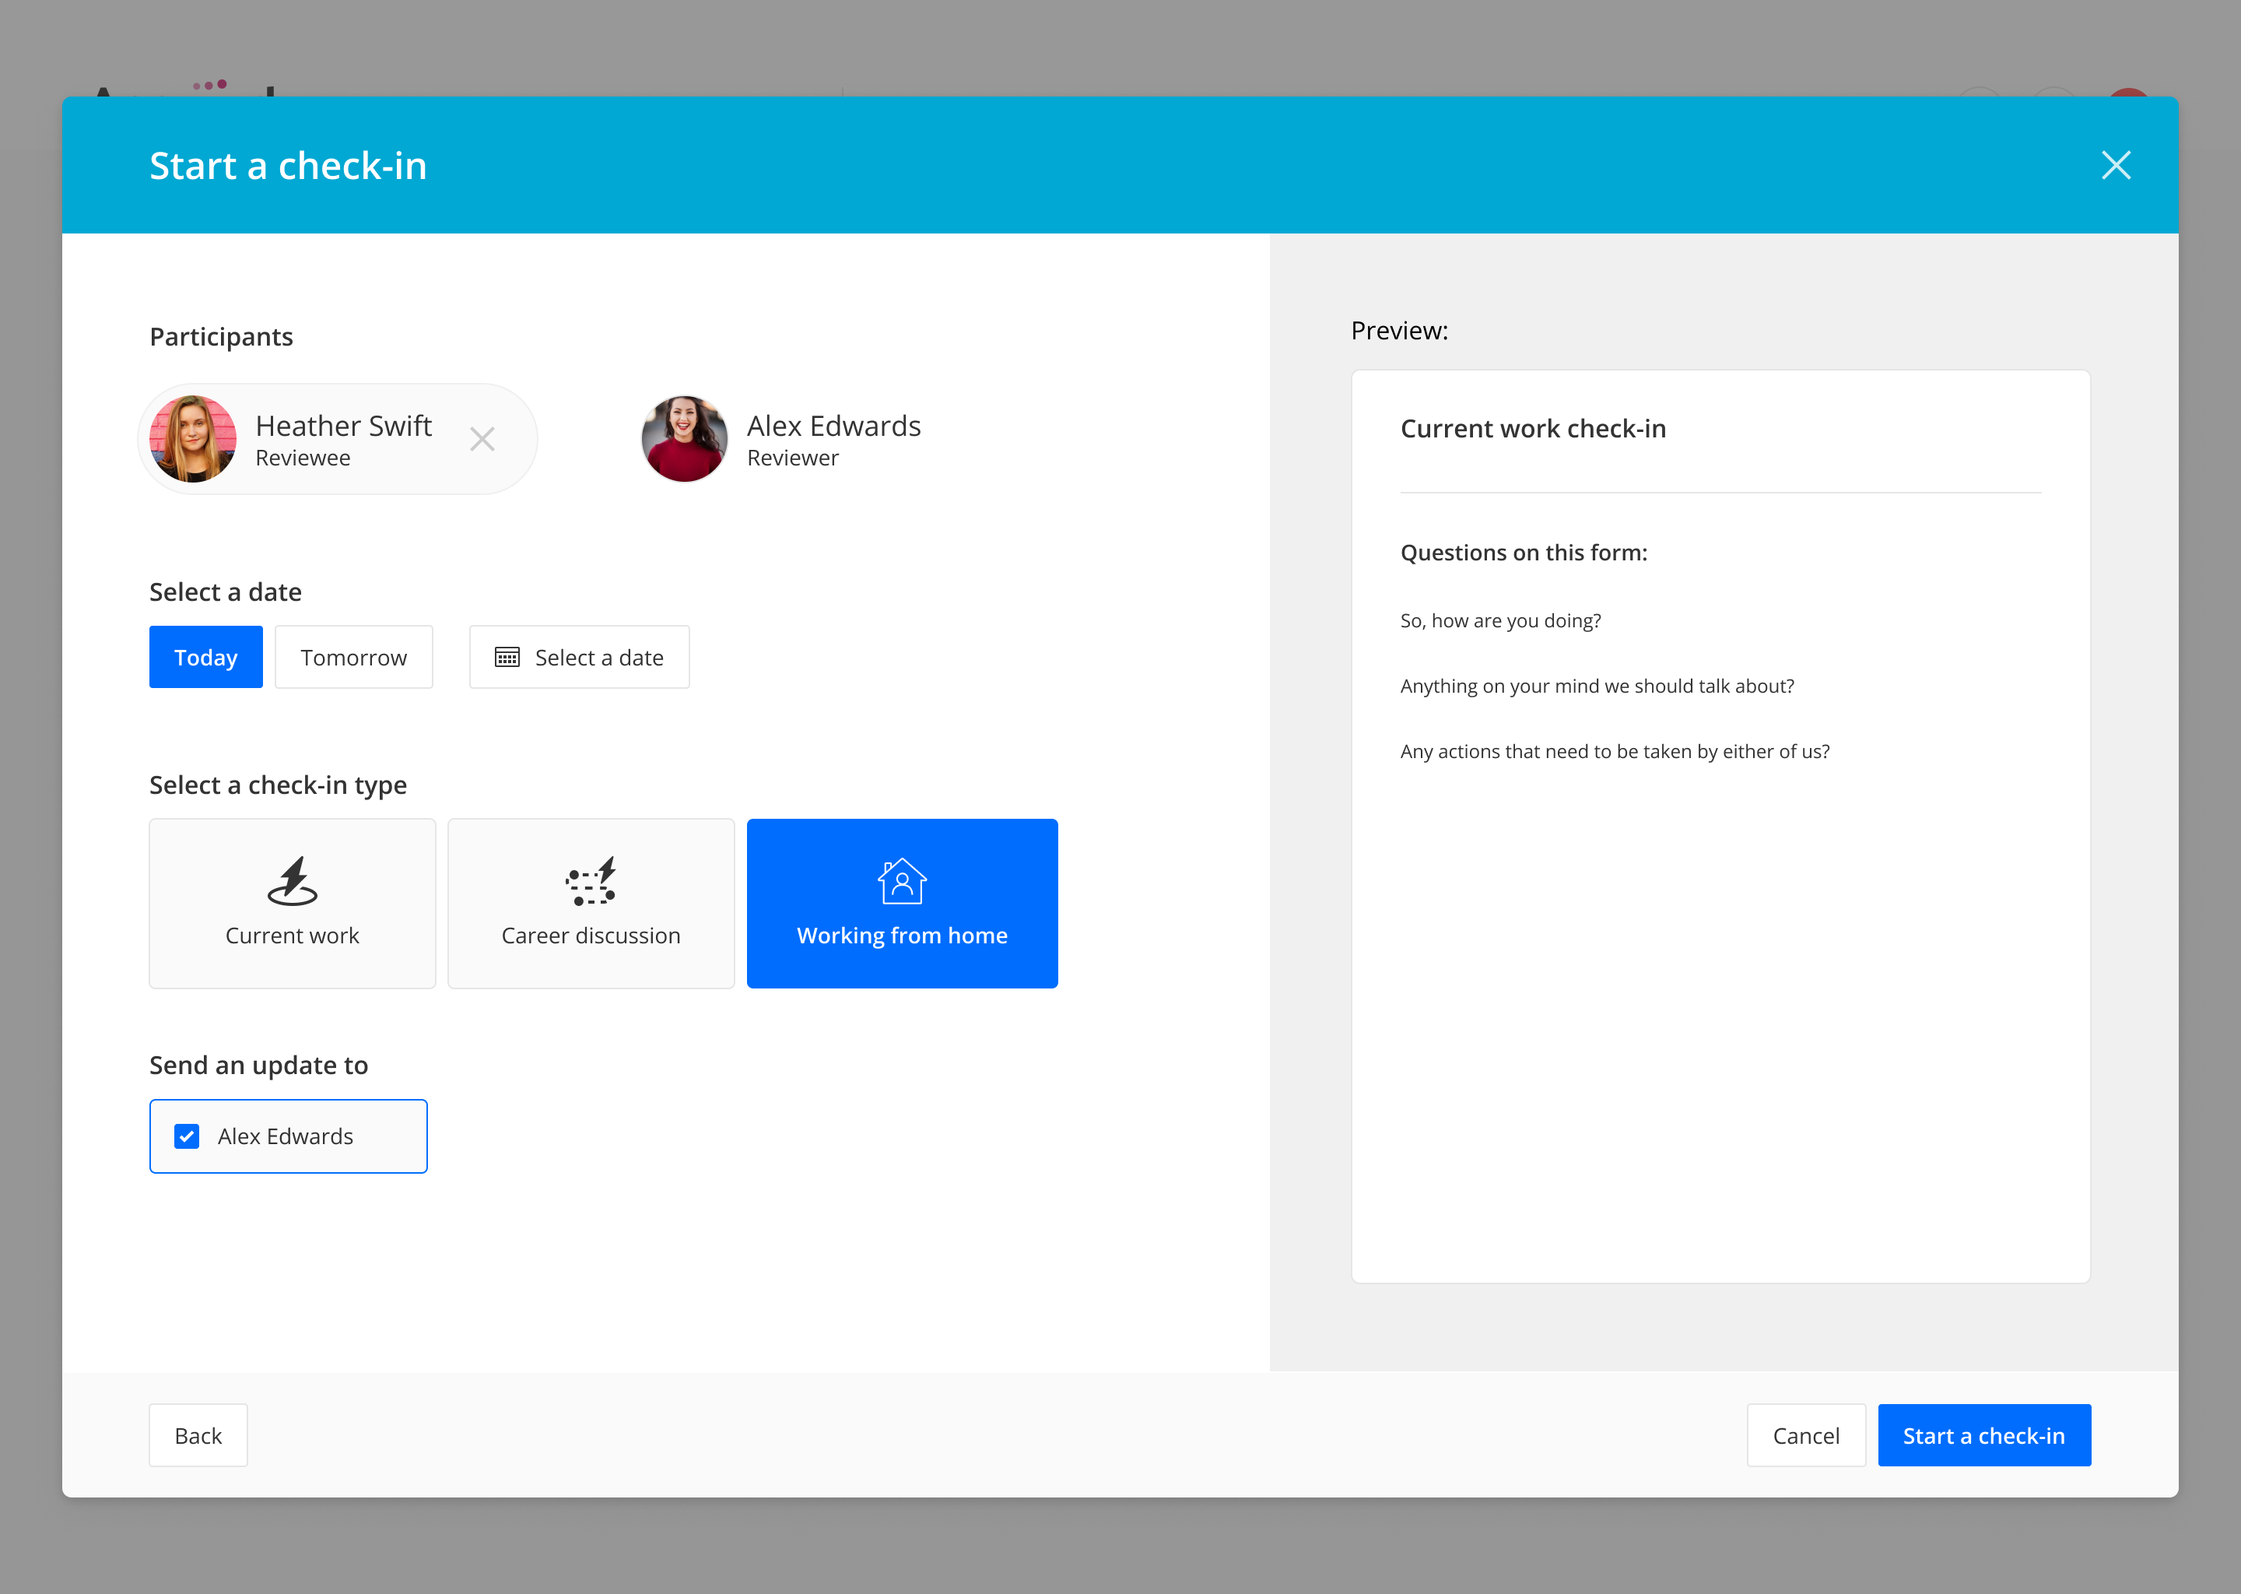Deselect the Working from home check-in type
2241x1594 pixels.
tap(901, 903)
